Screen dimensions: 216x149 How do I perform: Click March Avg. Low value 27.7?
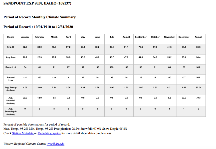pyautogui.click(x=54, y=57)
